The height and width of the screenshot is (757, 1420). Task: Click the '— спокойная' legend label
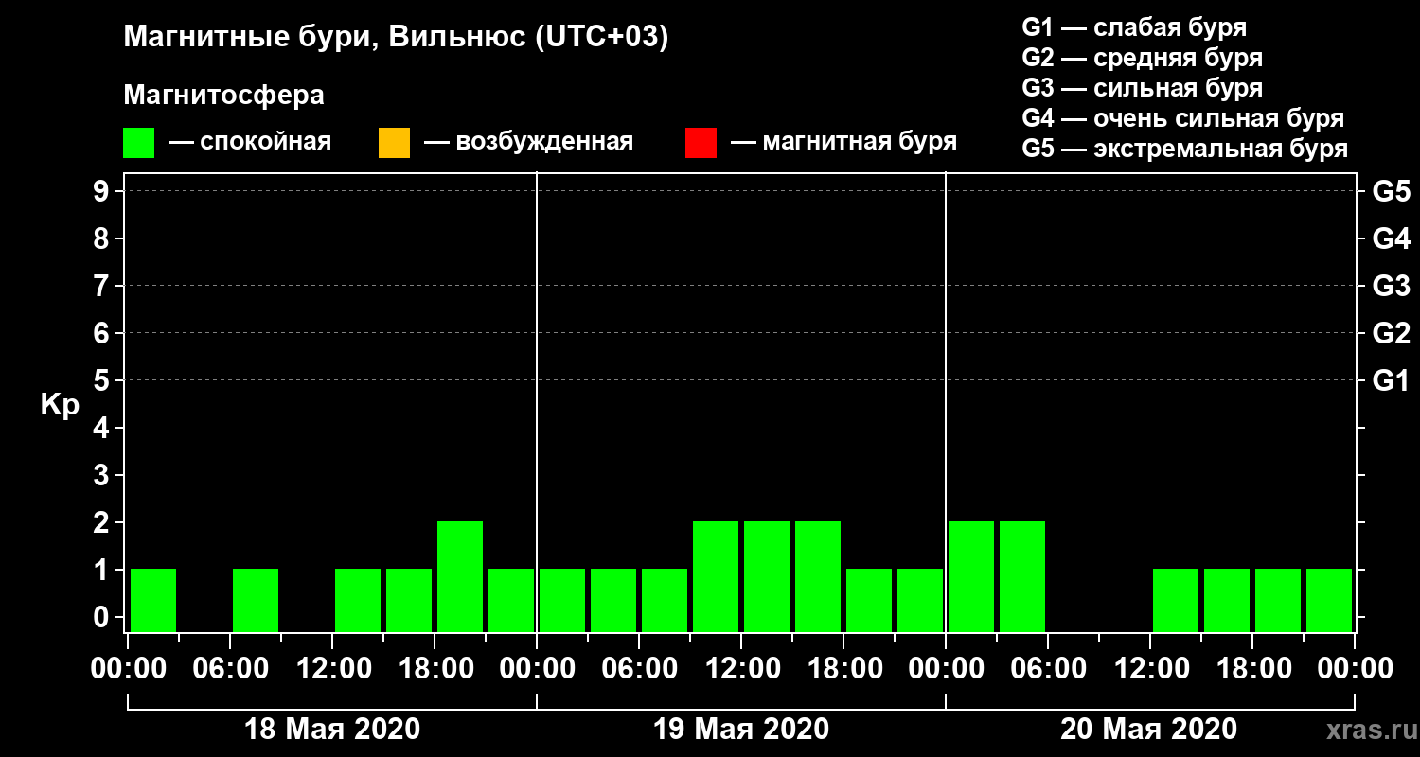[x=250, y=142]
